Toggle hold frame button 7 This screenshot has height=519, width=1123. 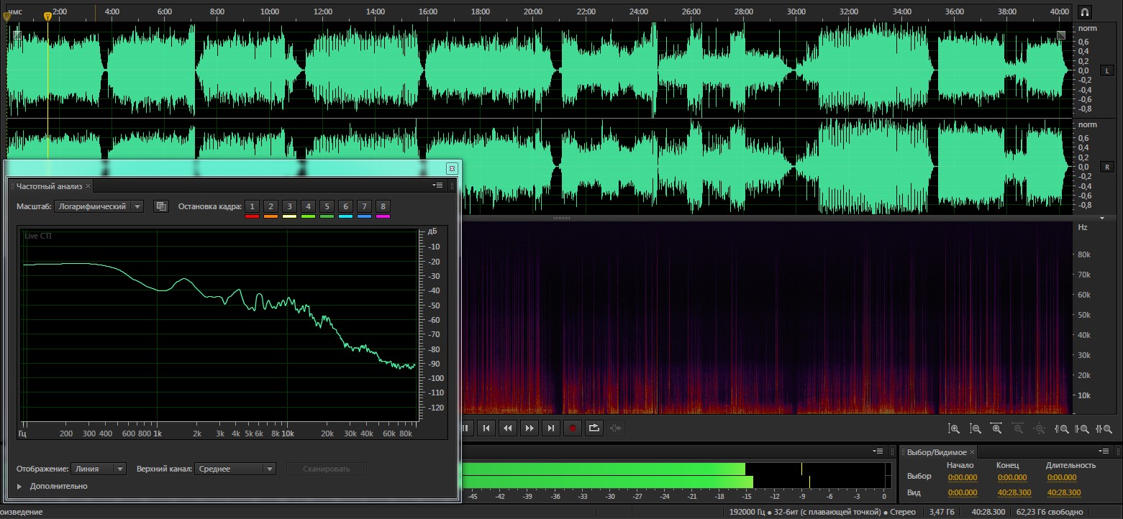click(364, 206)
